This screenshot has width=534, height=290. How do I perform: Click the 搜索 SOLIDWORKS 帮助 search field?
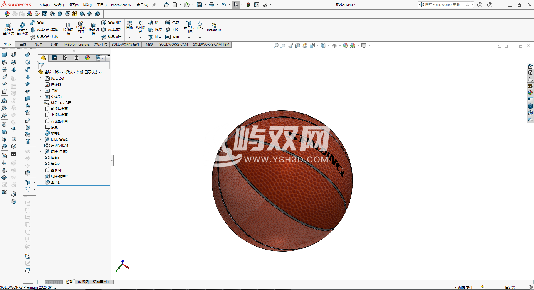442,5
